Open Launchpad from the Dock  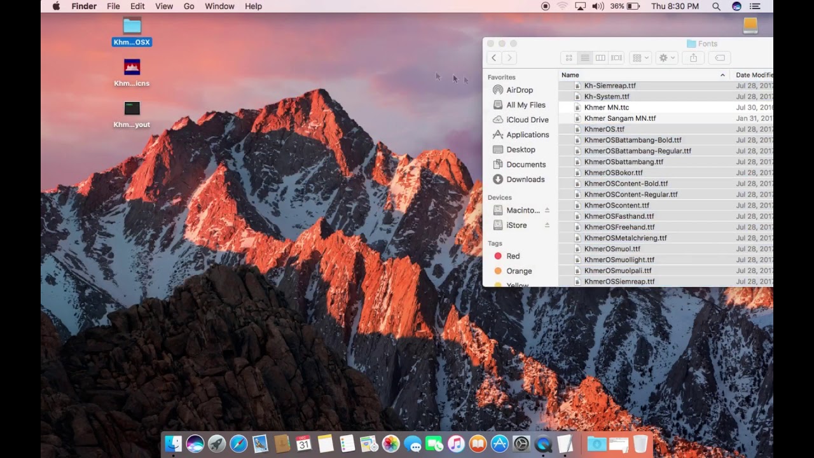tap(217, 443)
